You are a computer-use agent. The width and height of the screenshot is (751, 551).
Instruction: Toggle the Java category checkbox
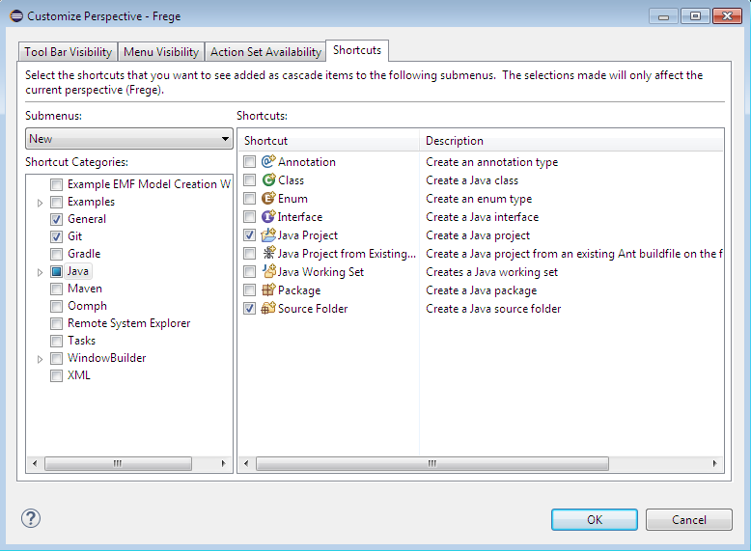56,271
